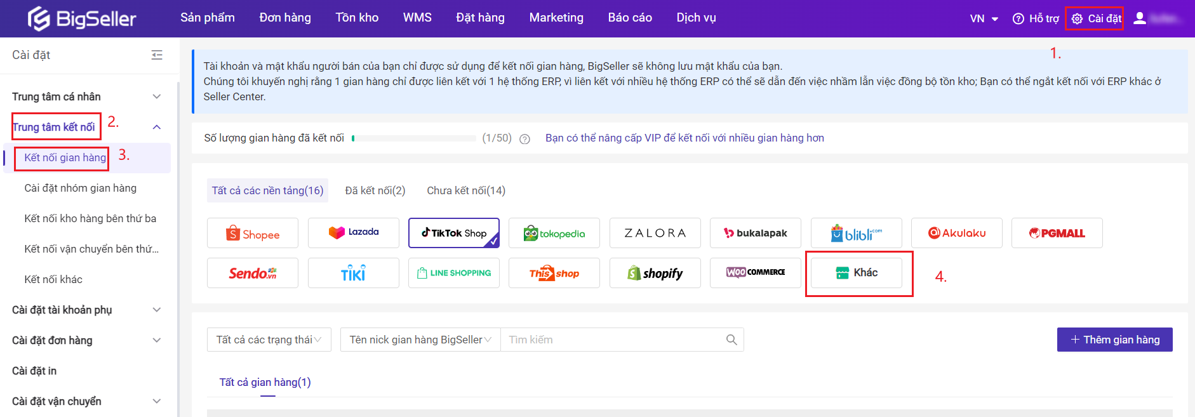Expand Cài đặt tài khoản phụ section

pyautogui.click(x=157, y=310)
